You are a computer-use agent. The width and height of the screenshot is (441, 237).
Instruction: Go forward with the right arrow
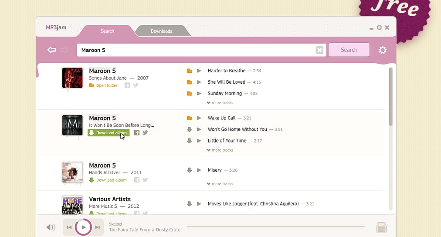click(64, 50)
